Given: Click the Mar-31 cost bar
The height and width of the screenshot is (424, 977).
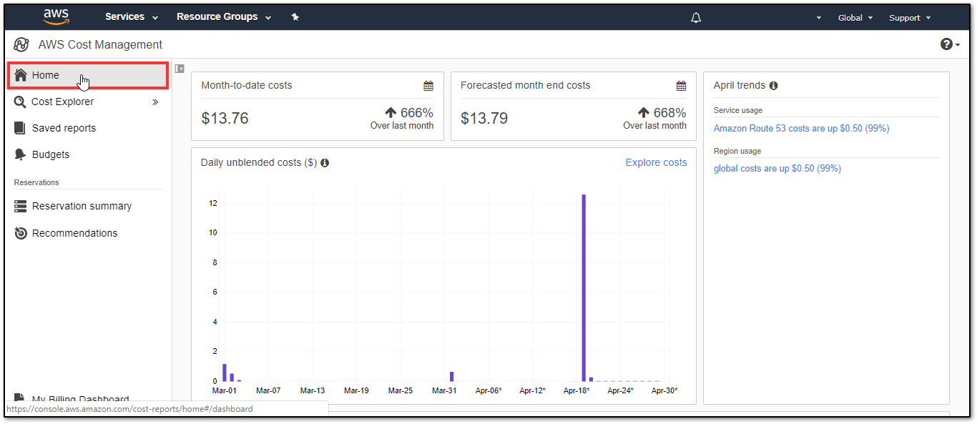Looking at the screenshot, I should tap(452, 376).
